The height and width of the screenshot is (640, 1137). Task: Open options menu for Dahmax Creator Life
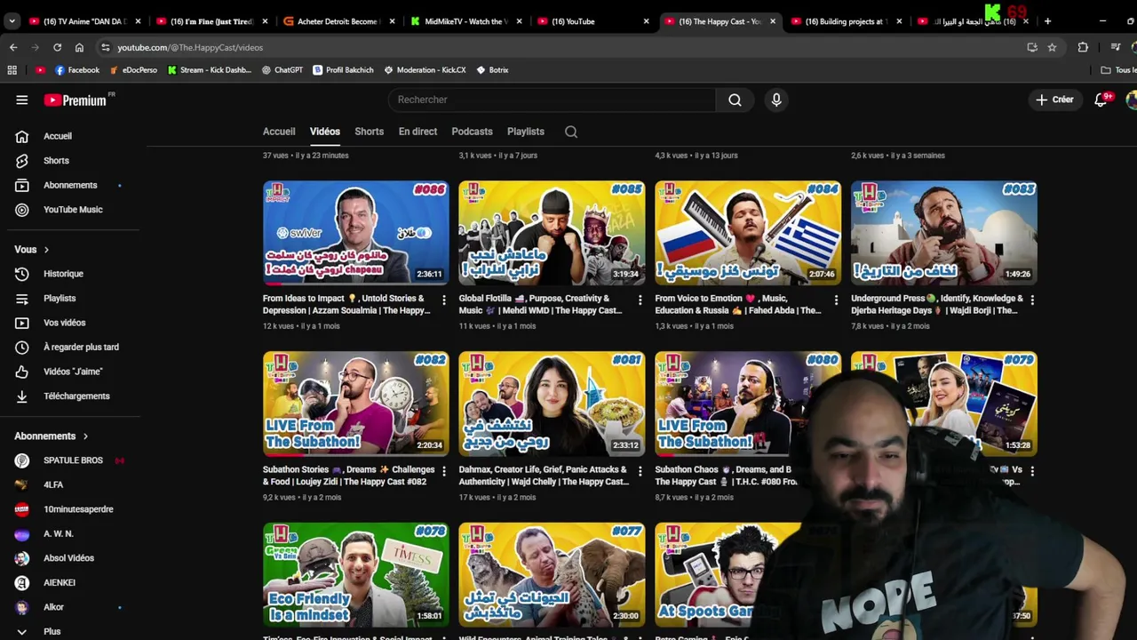(x=640, y=471)
